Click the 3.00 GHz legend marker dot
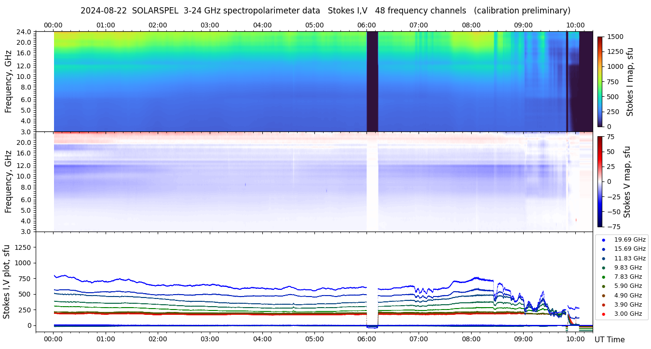The width and height of the screenshot is (651, 349). click(603, 314)
